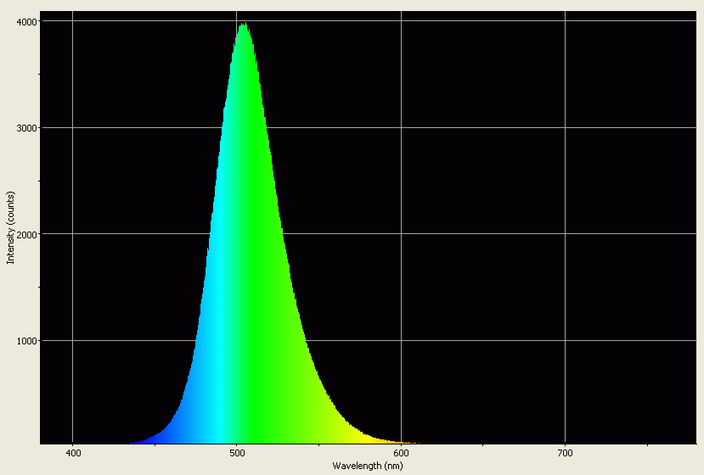Click the bright cyan band of the spectrum

click(221, 339)
